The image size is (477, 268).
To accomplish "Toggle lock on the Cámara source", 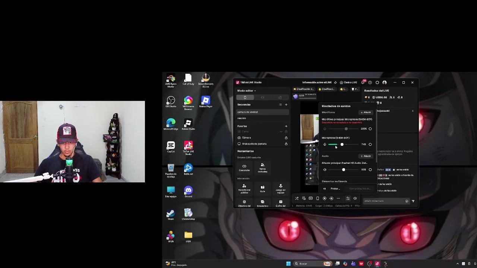I will pyautogui.click(x=286, y=138).
